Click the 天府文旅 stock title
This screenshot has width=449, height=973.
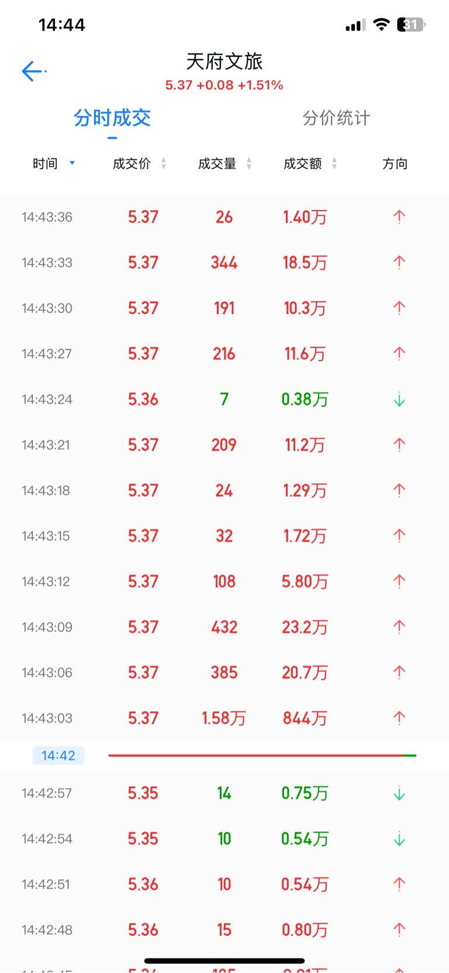pyautogui.click(x=224, y=61)
